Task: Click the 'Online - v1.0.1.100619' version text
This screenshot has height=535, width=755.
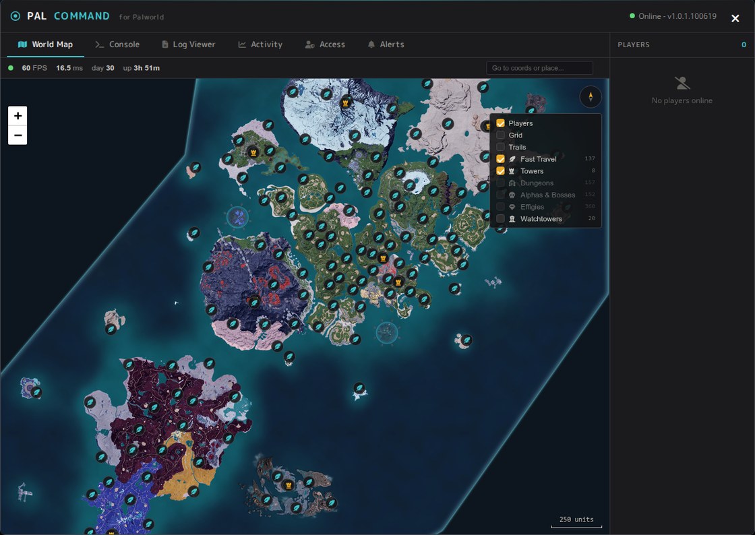Action: pos(677,16)
